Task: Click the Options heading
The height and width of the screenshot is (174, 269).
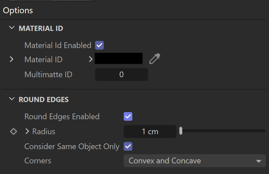Action: coord(18,11)
